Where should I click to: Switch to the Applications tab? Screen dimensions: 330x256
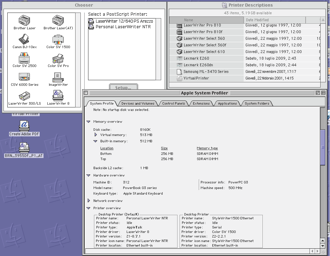pos(227,103)
